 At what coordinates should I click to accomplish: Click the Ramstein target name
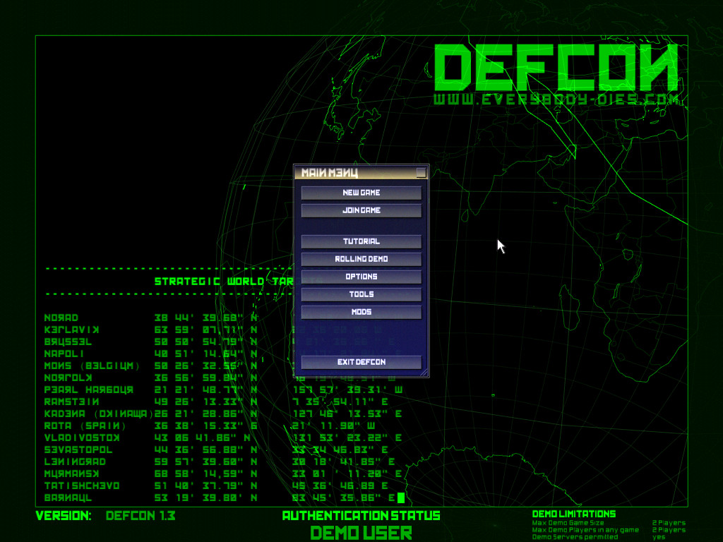(x=71, y=402)
